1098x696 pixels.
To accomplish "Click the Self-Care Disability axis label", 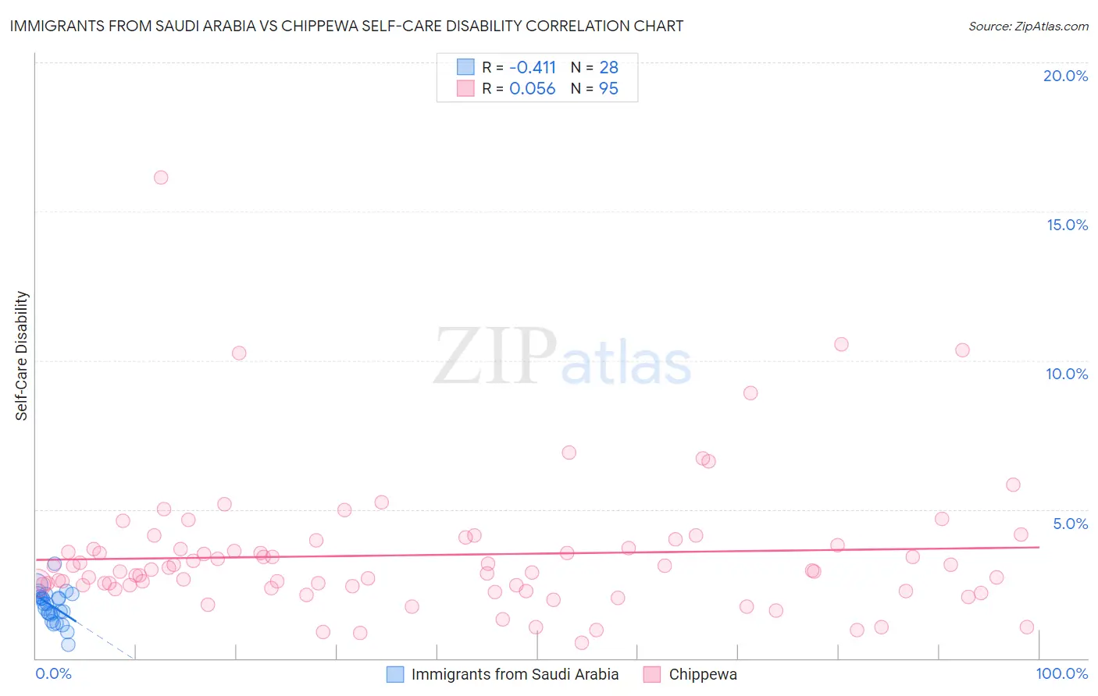I will coord(22,356).
